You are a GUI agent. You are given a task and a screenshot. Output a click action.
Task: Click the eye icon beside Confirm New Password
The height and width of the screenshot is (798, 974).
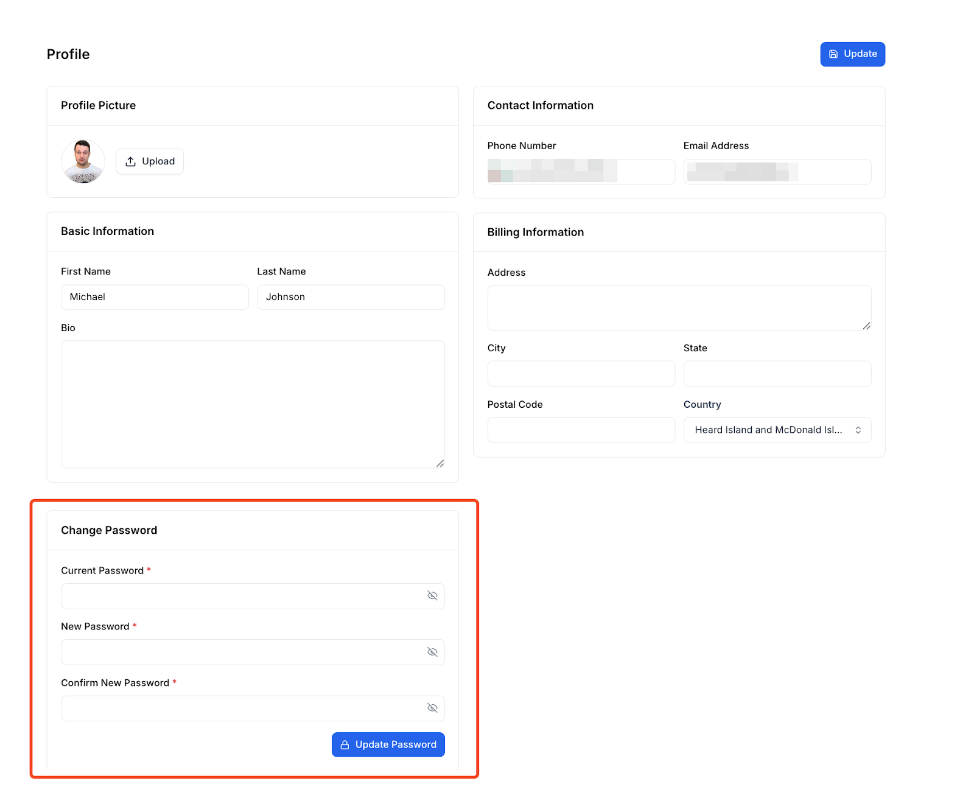433,709
